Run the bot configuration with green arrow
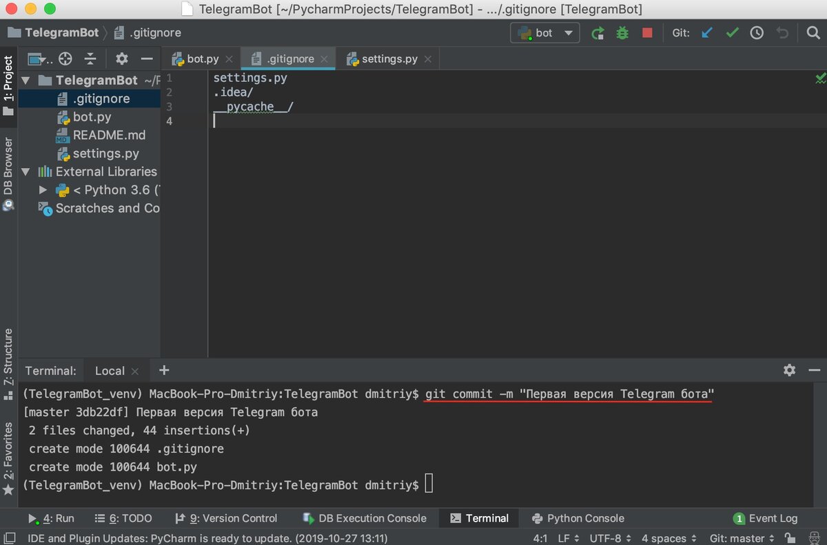 pyautogui.click(x=598, y=32)
